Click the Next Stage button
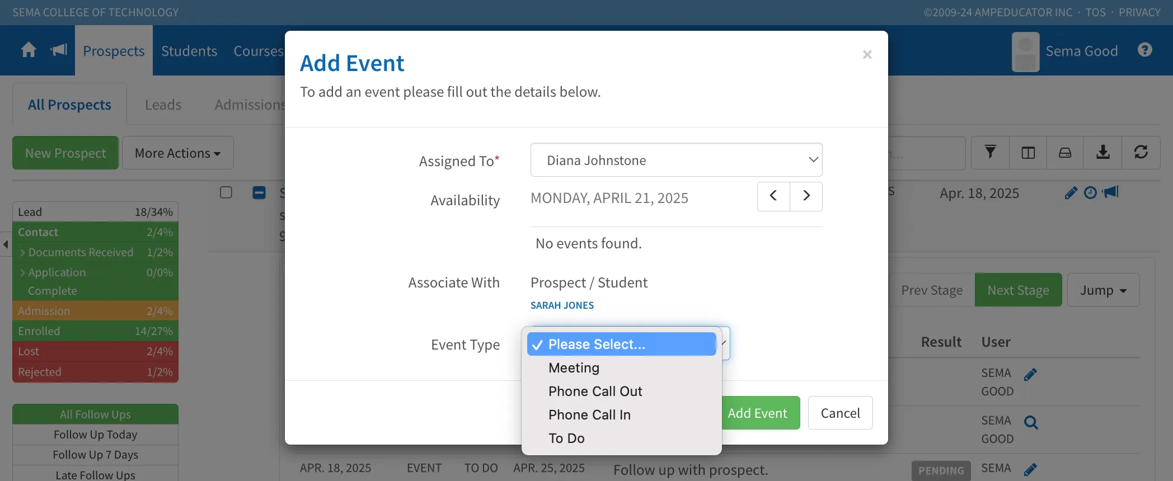 (x=1018, y=290)
